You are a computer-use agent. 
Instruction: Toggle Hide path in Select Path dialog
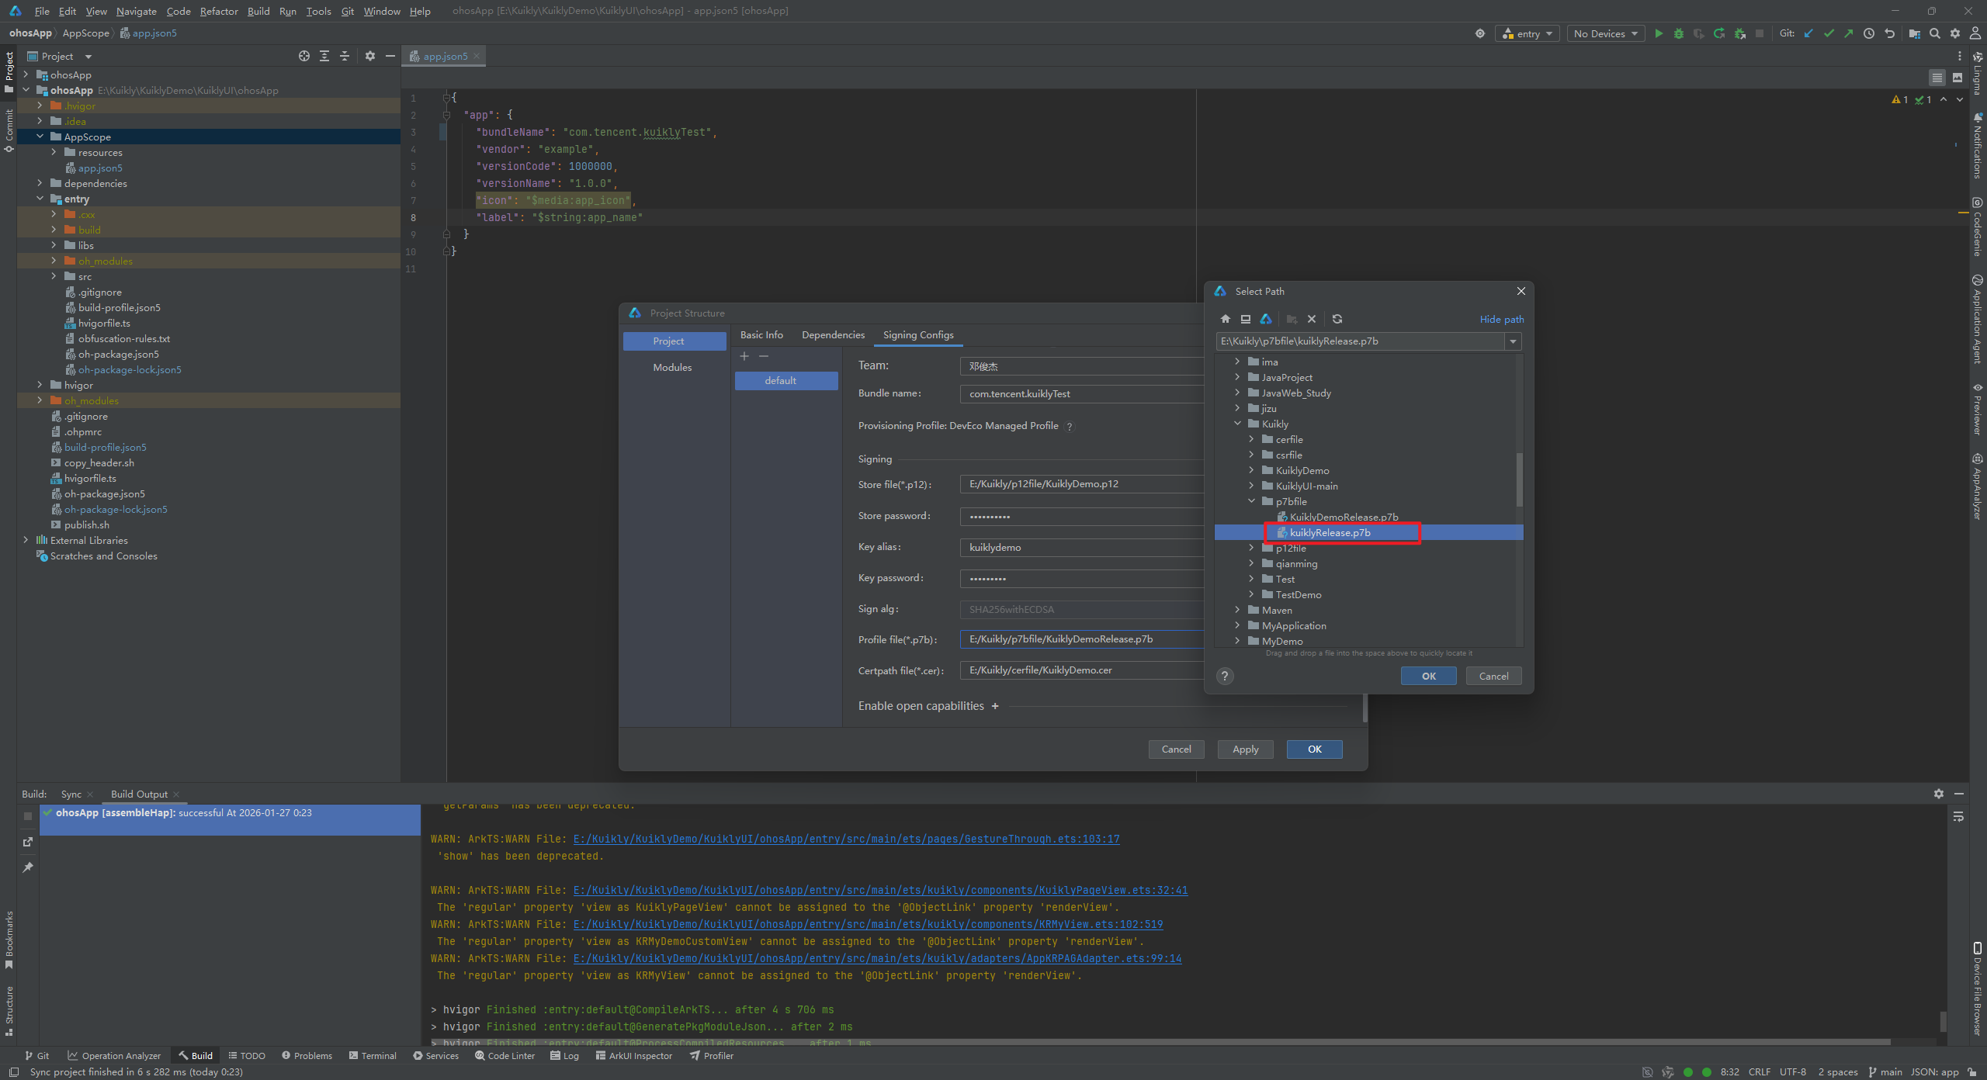(x=1501, y=319)
